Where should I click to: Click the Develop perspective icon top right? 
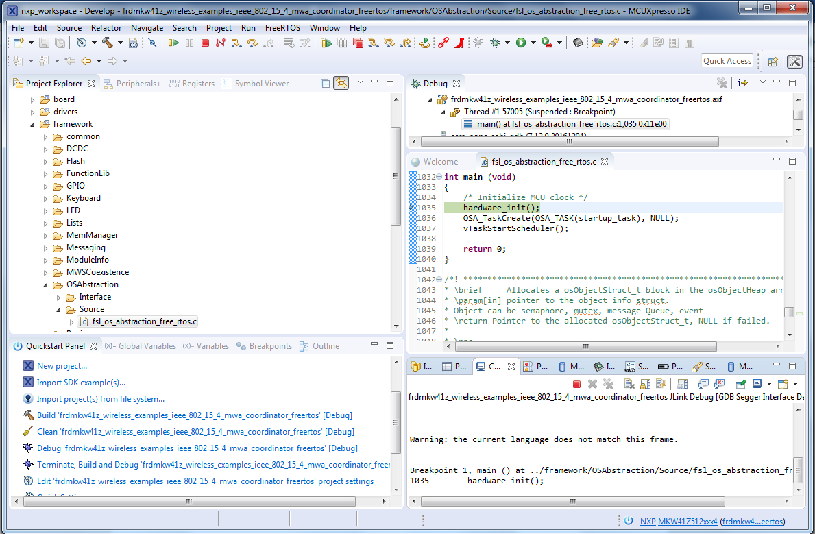(794, 61)
